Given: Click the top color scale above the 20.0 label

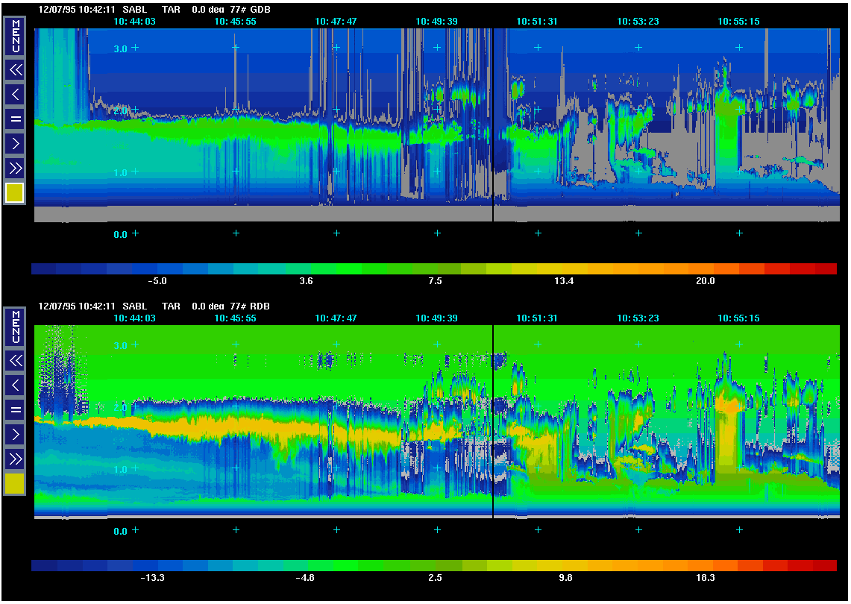Looking at the screenshot, I should (705, 268).
